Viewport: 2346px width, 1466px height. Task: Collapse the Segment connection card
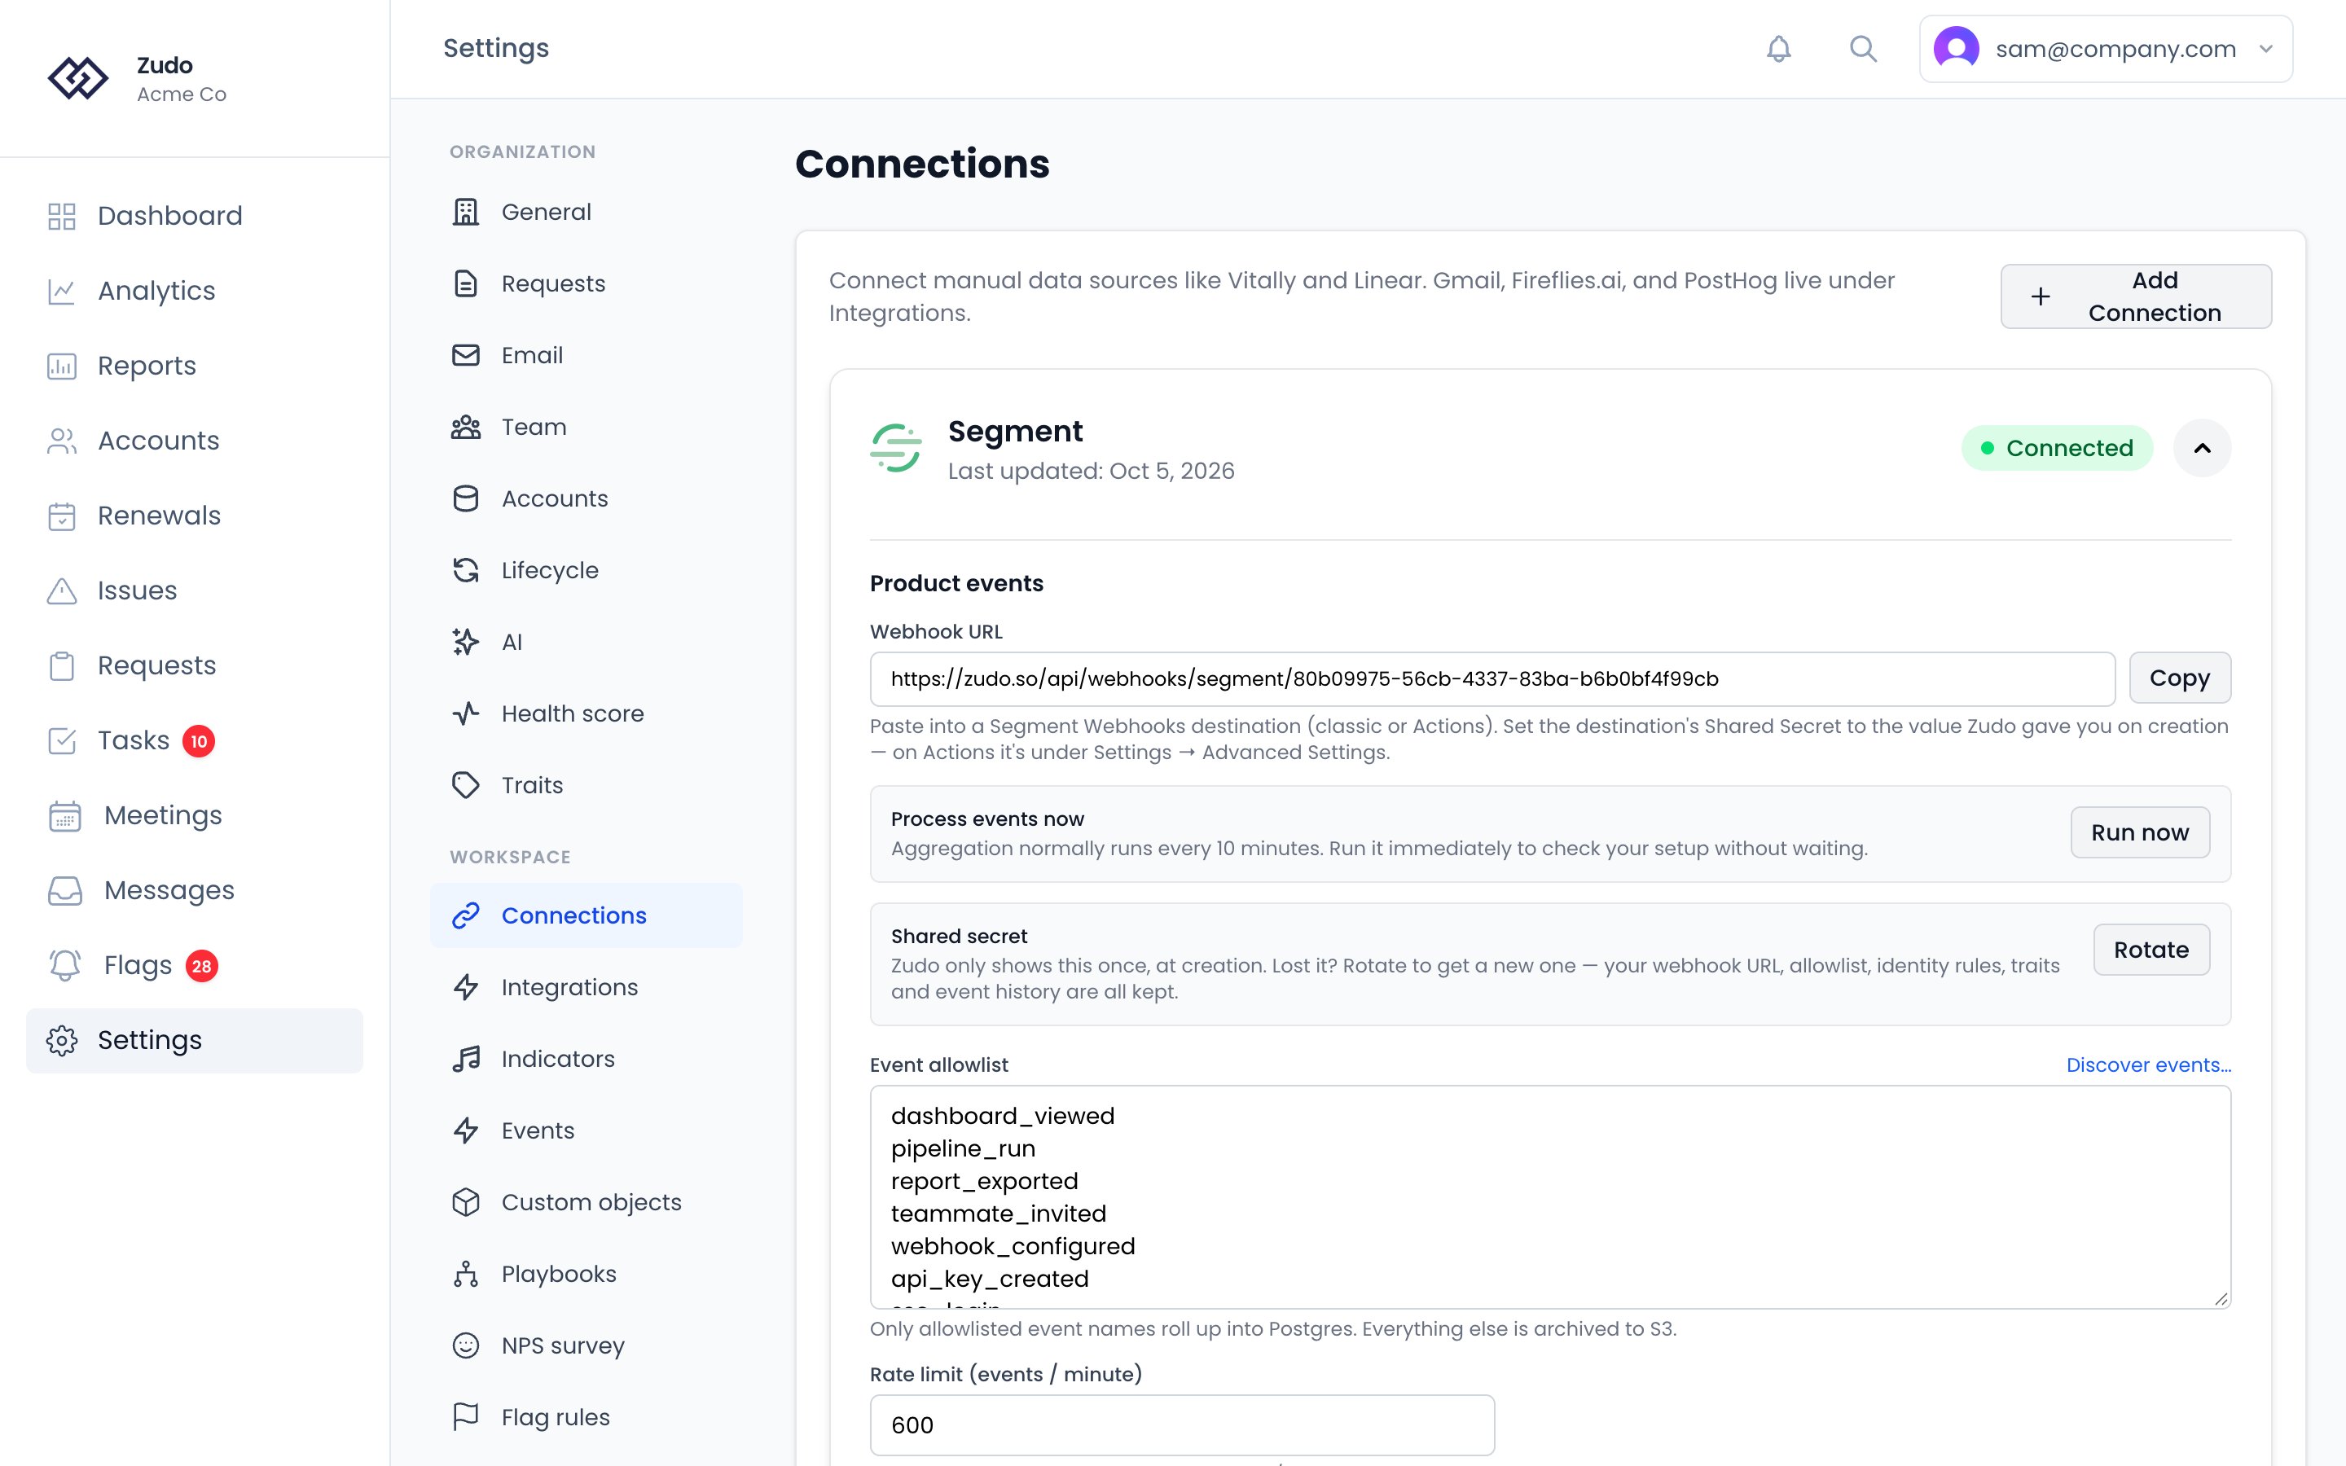2202,448
